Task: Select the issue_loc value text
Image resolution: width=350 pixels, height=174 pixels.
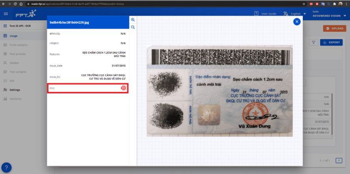Action: point(103,77)
